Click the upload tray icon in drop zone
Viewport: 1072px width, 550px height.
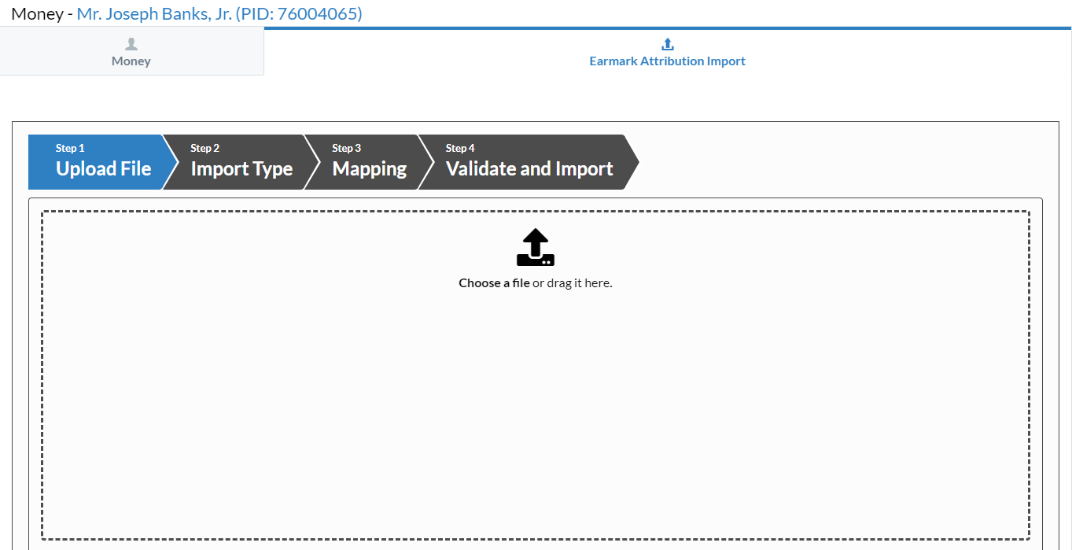(x=536, y=247)
